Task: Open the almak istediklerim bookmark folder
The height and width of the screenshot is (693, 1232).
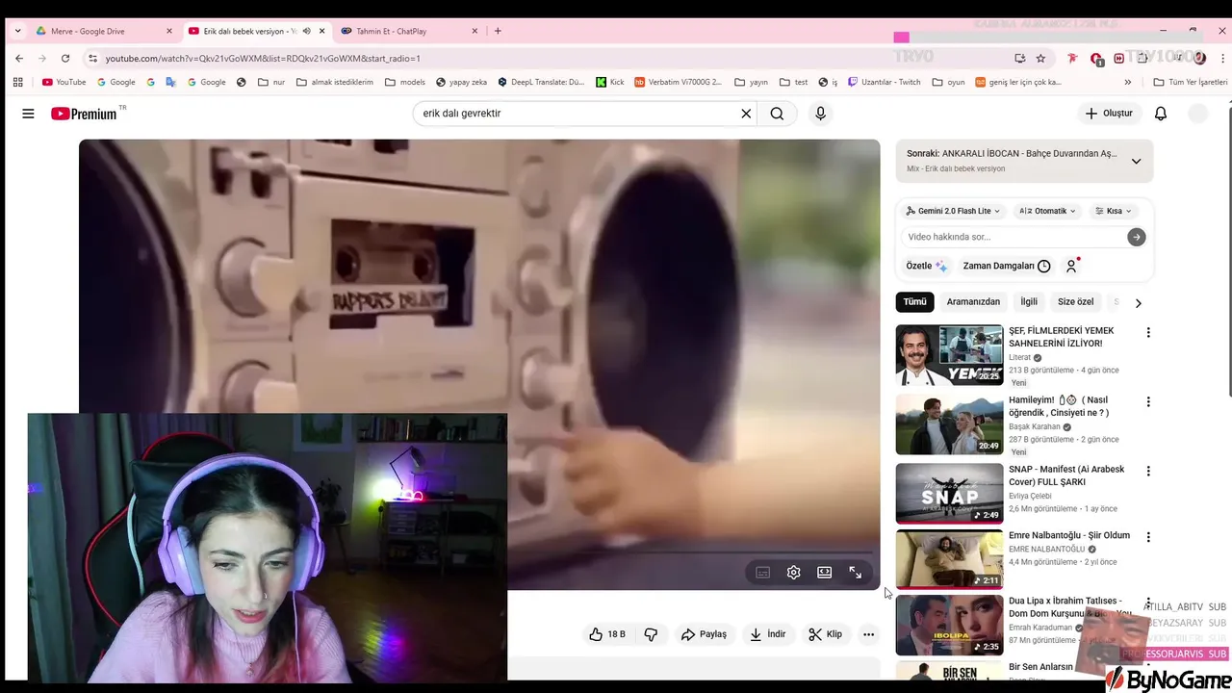Action: click(x=334, y=82)
